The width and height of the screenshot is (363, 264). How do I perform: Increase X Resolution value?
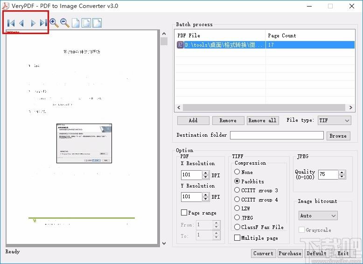click(206, 173)
